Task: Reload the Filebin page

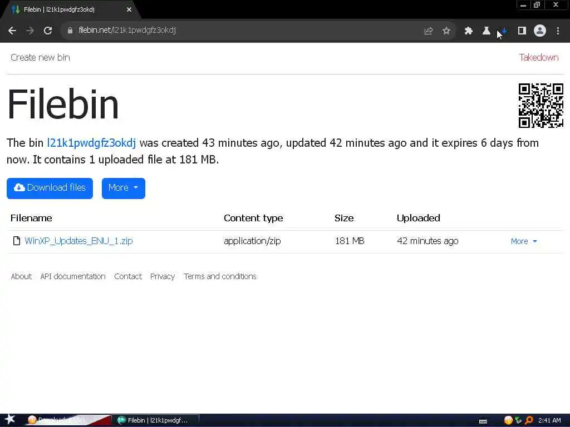Action: pyautogui.click(x=48, y=31)
